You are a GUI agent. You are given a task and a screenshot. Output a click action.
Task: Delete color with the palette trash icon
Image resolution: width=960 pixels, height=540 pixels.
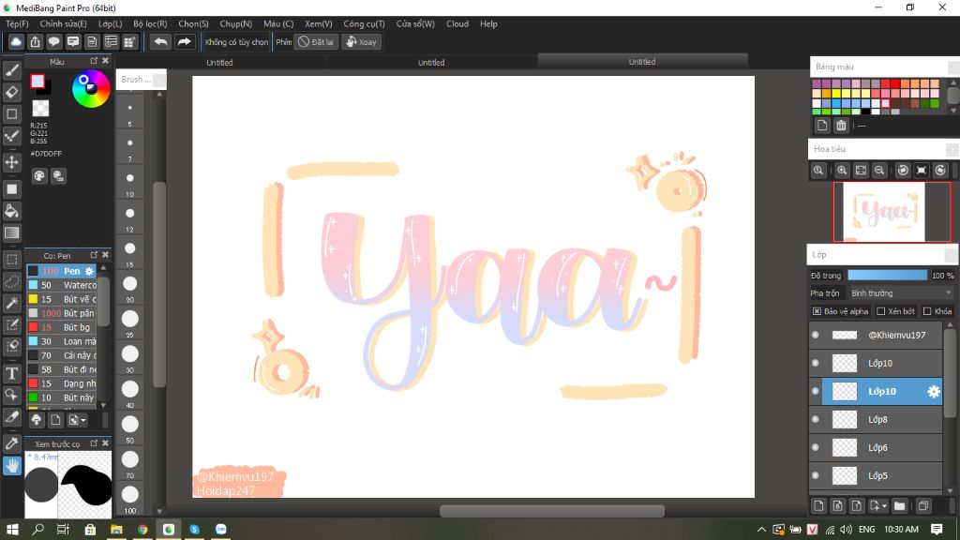(841, 126)
